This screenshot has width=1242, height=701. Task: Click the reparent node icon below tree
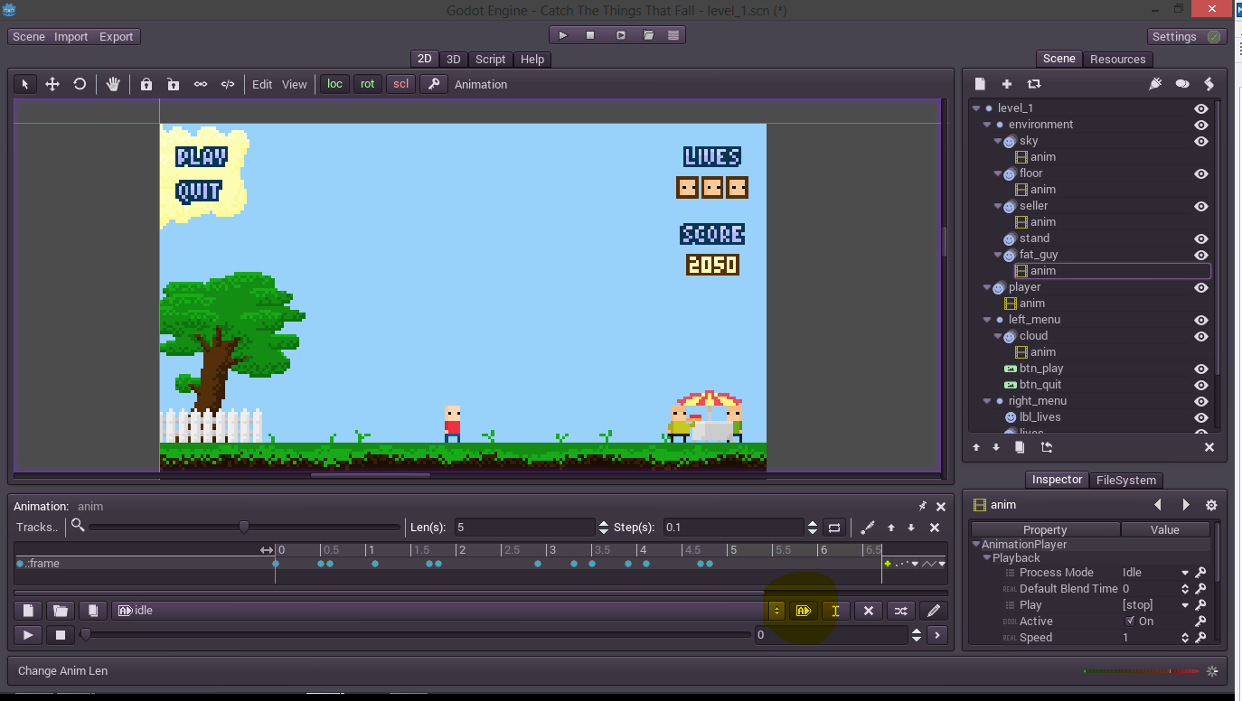tap(1047, 447)
